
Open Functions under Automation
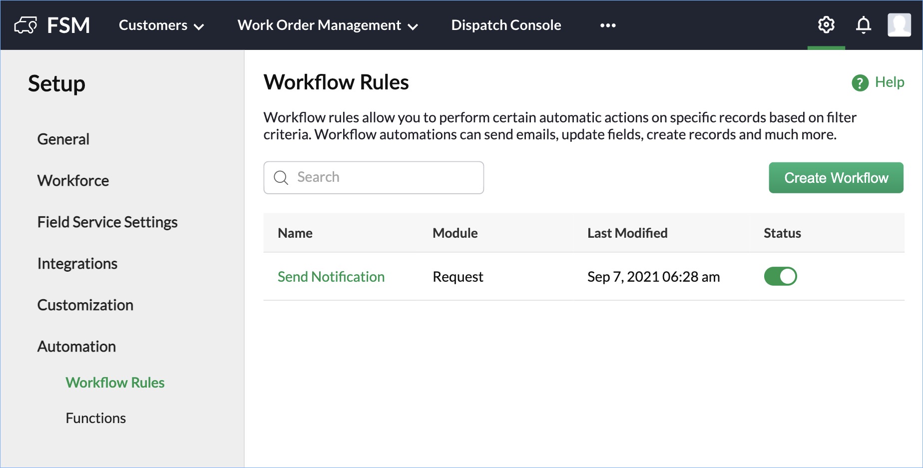coord(95,418)
